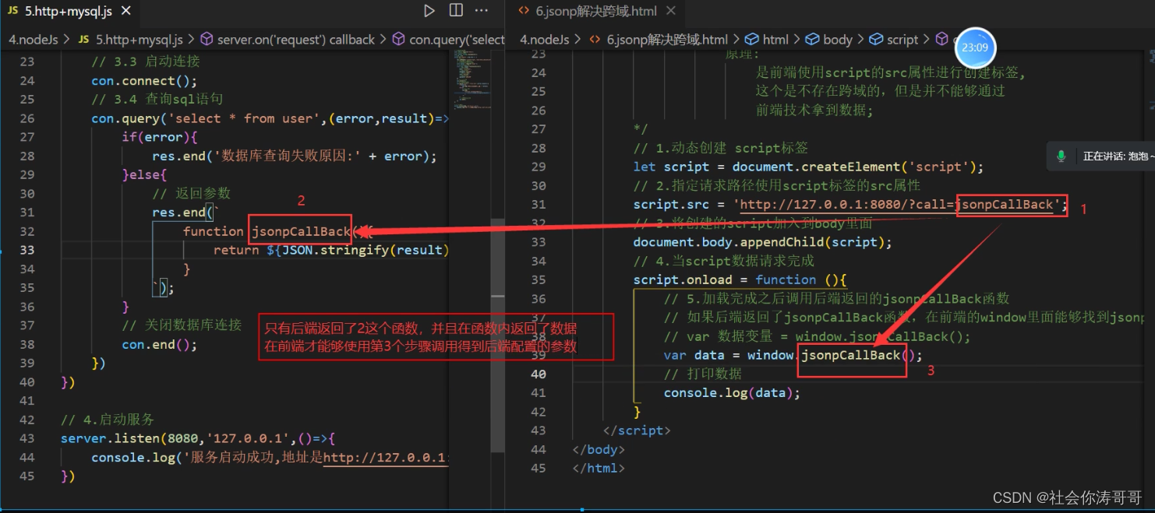Switch to the 5.http+mysql.js tab
Viewport: 1155px width, 513px height.
(69, 11)
